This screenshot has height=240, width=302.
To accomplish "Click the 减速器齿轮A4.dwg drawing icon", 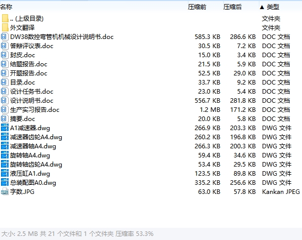I will tap(5, 137).
